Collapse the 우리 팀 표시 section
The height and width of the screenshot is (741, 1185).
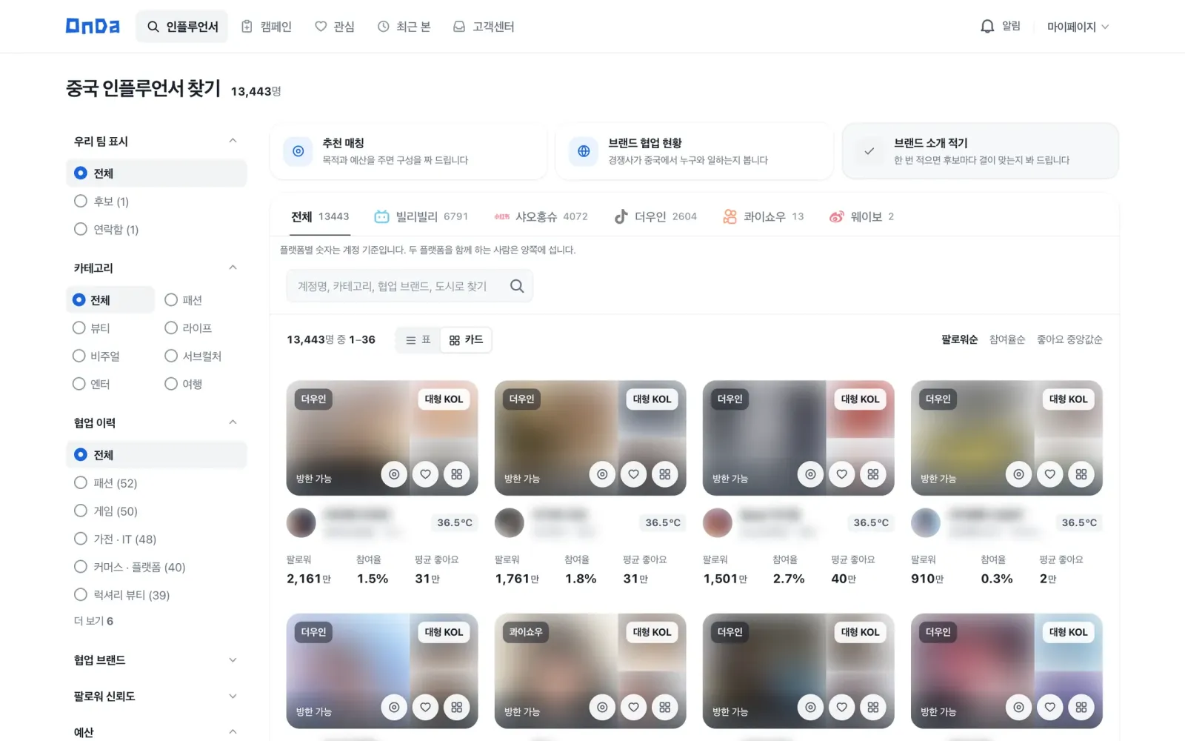click(233, 141)
